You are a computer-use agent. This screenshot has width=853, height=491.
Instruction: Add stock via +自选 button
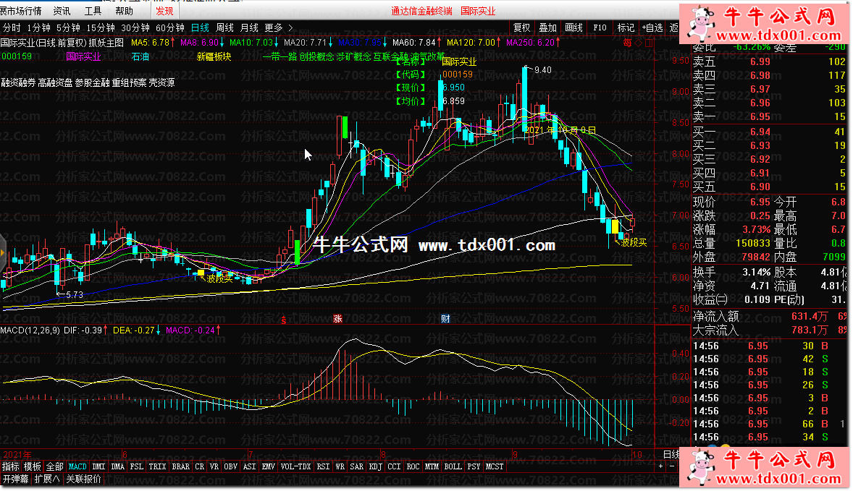(x=653, y=27)
